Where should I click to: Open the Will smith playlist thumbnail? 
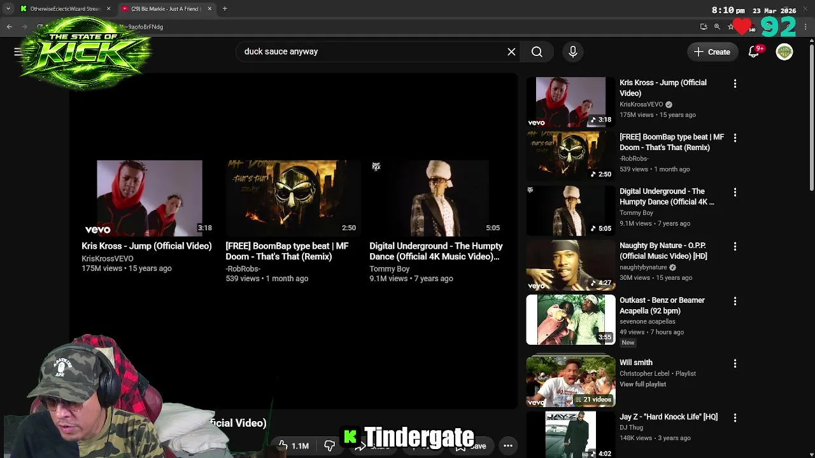pyautogui.click(x=570, y=382)
